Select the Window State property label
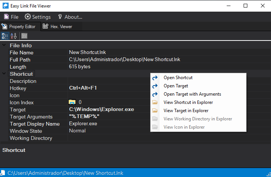271x177 pixels. point(26,131)
